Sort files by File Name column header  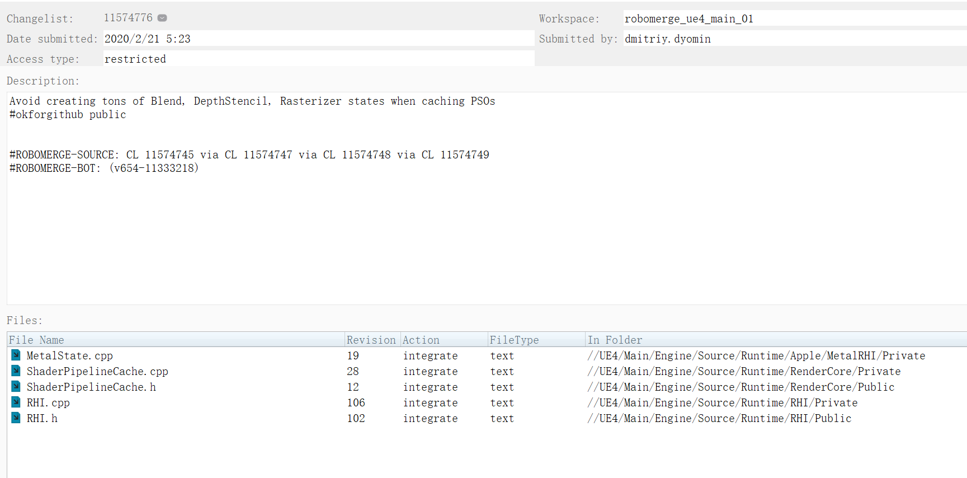tap(176, 340)
